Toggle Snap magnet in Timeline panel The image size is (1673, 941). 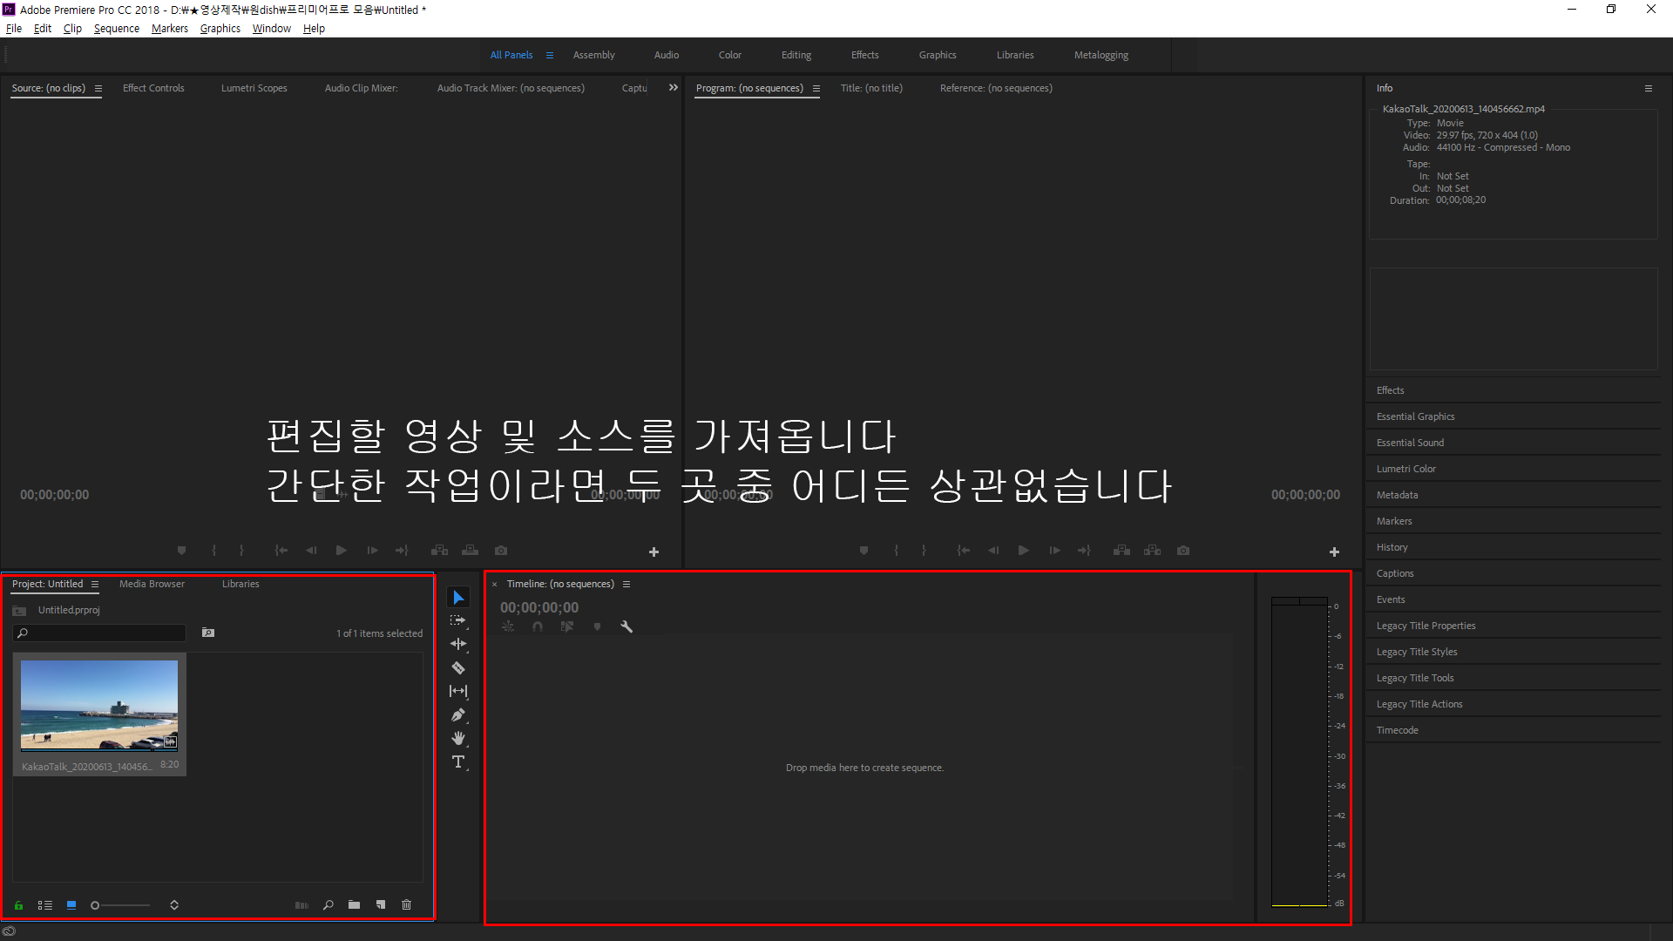pos(538,626)
